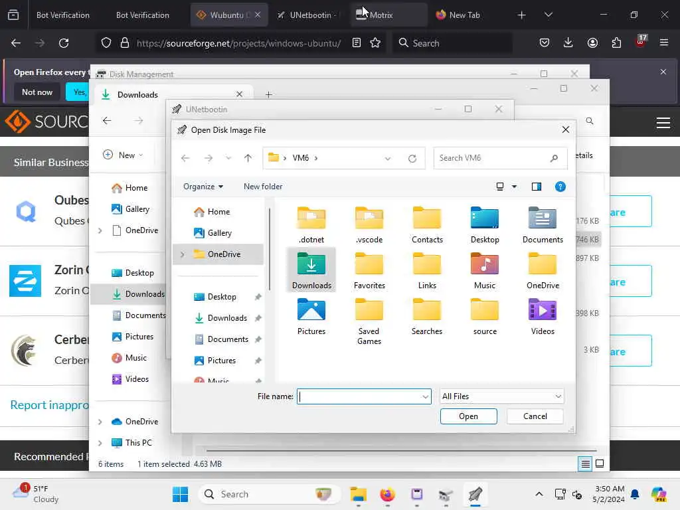Screen dimensions: 680x510
Task: Open the Report inappropriate link
Action: click(x=49, y=405)
